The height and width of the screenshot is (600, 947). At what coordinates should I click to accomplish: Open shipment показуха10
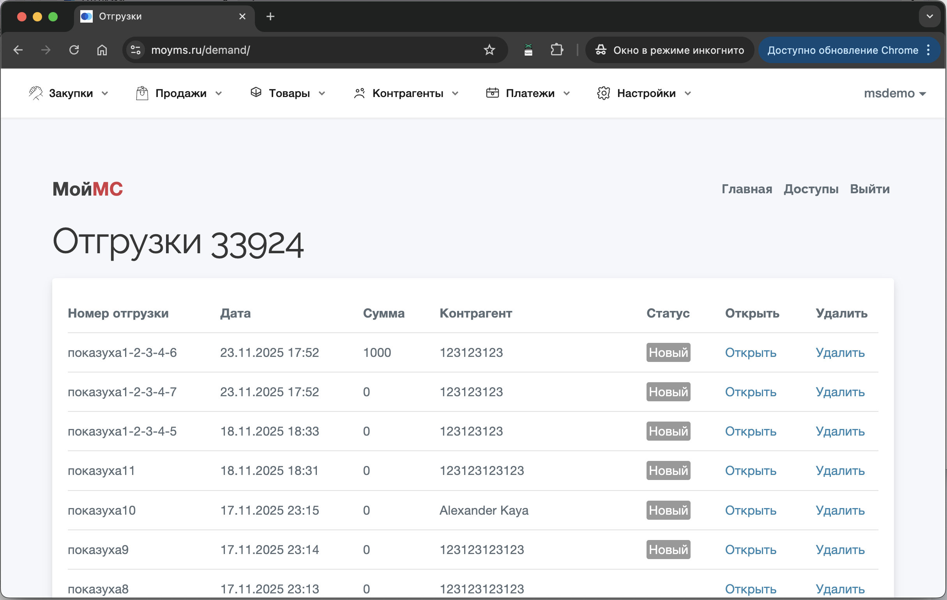coord(750,510)
